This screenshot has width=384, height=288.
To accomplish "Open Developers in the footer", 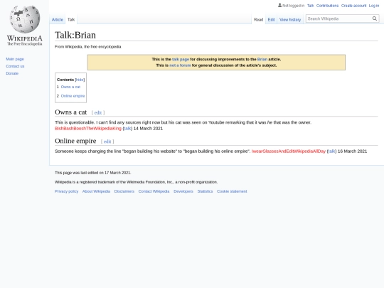I will point(183,191).
